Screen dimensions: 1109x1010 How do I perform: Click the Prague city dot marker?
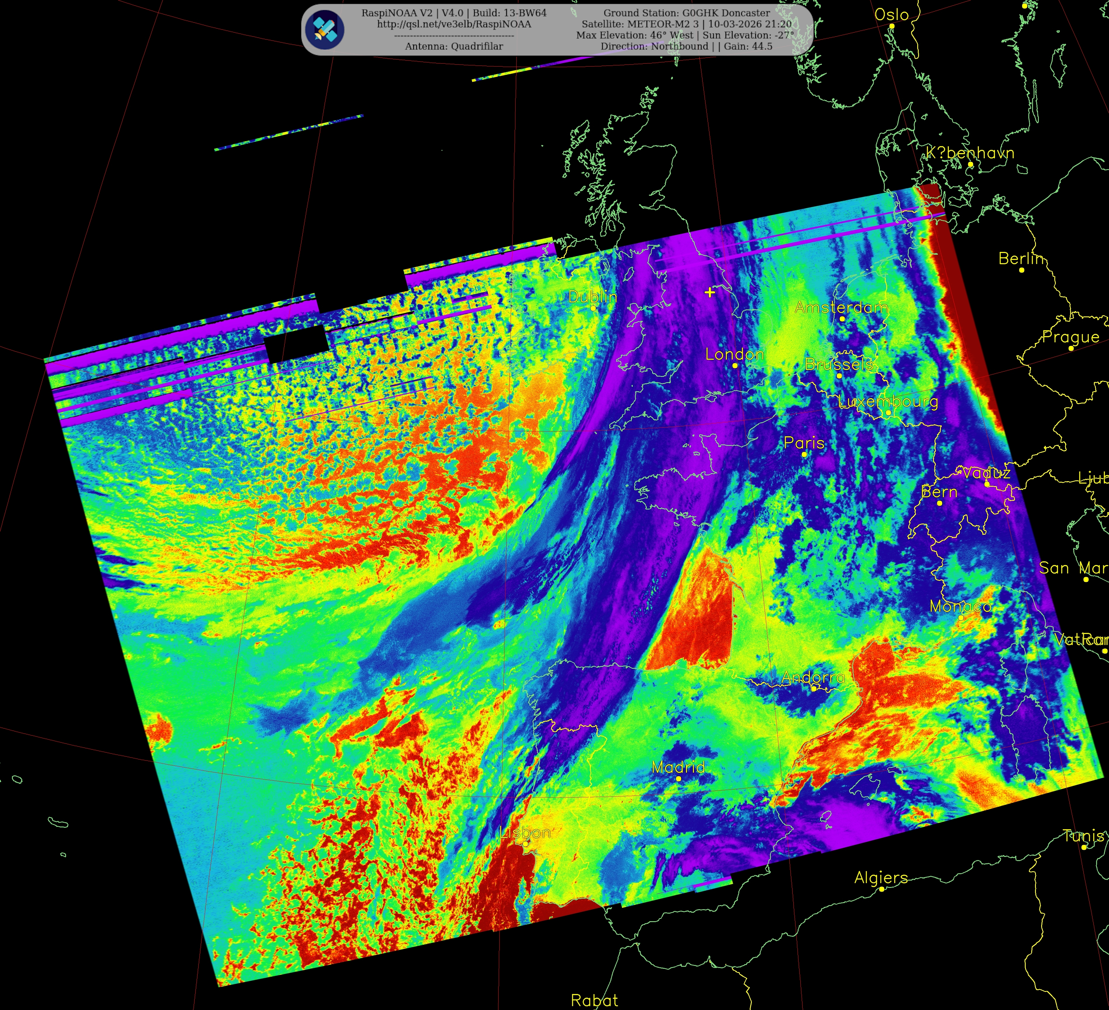(1070, 349)
